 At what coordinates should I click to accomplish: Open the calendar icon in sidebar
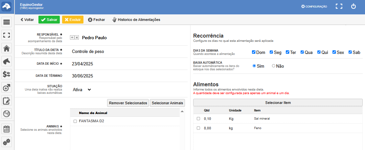tap(7, 129)
